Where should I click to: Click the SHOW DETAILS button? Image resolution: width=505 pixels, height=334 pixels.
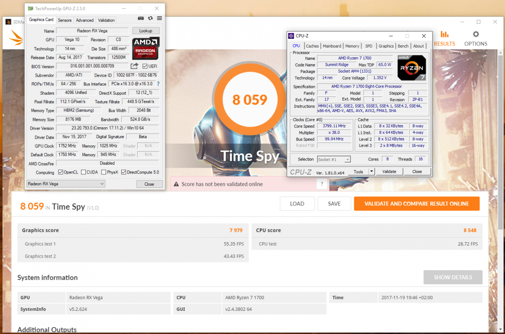[x=453, y=277]
